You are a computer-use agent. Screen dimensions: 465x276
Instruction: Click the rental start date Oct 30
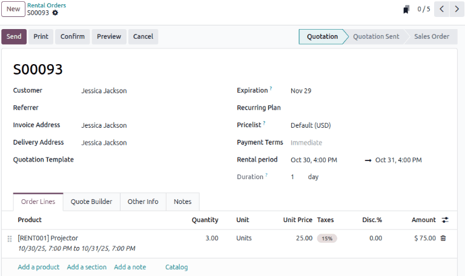point(314,160)
